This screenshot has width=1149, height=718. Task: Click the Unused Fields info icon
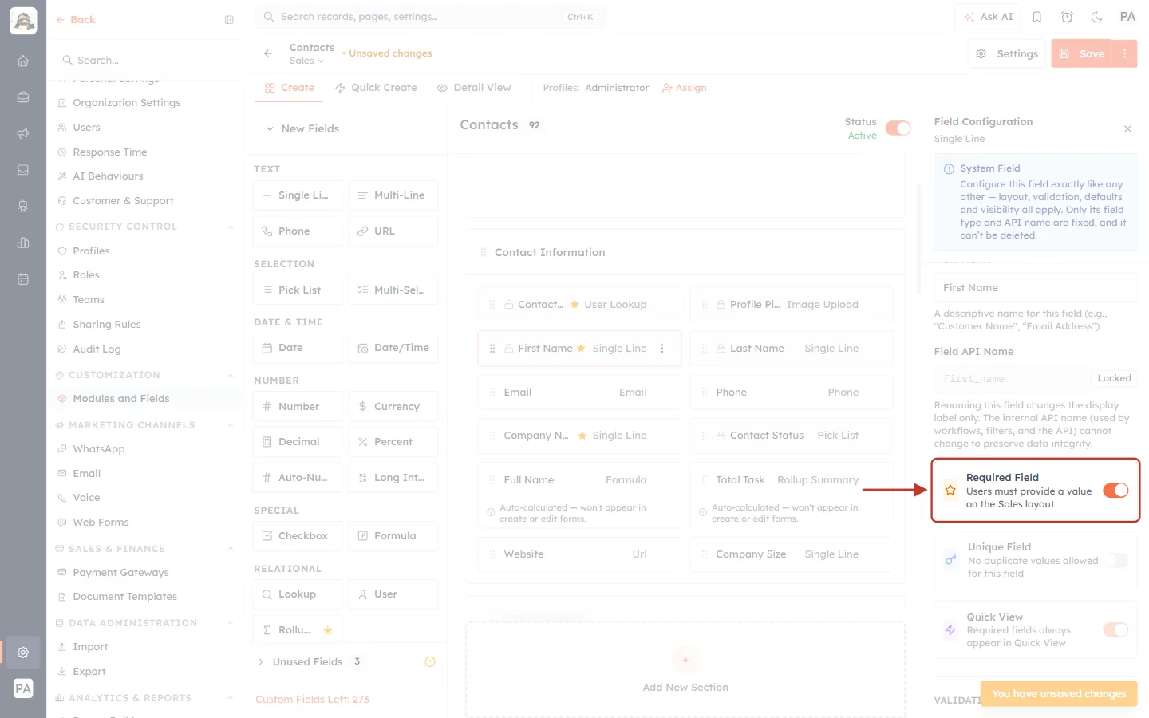[x=430, y=662]
